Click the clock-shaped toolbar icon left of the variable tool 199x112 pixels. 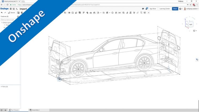click(x=112, y=13)
